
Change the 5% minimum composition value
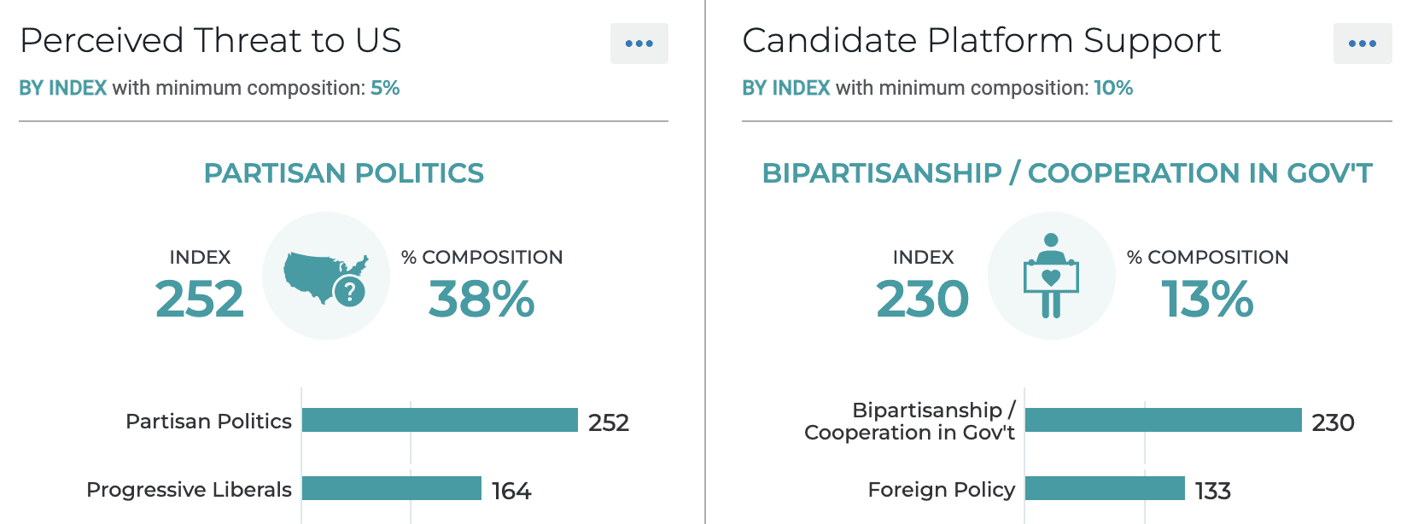pyautogui.click(x=385, y=88)
